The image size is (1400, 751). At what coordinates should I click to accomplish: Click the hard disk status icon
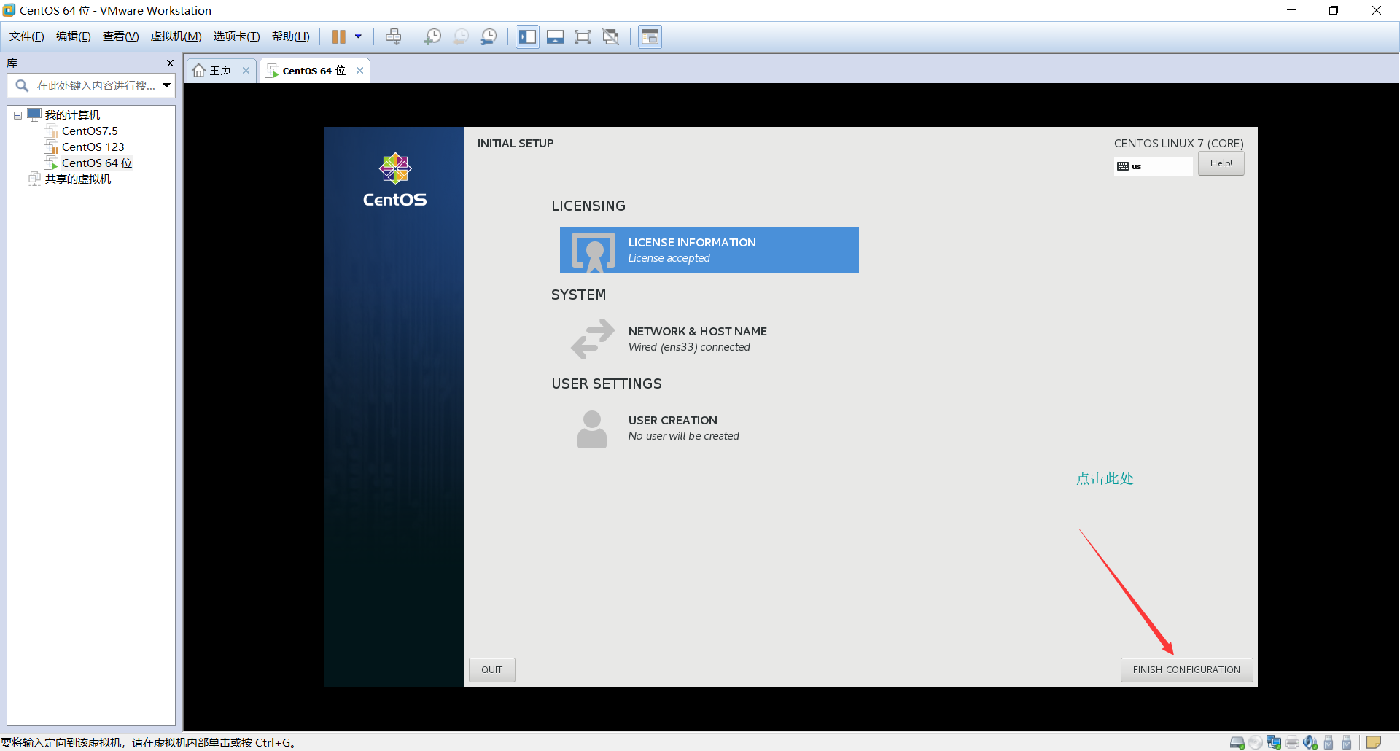click(1237, 742)
